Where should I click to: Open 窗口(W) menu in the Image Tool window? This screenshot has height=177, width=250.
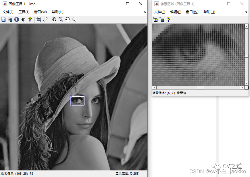tap(41, 12)
